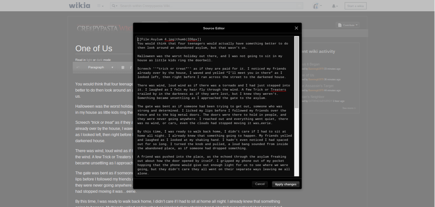The height and width of the screenshot is (207, 435).
Task: Open the Assassin's Target activity link
Action: (317, 86)
